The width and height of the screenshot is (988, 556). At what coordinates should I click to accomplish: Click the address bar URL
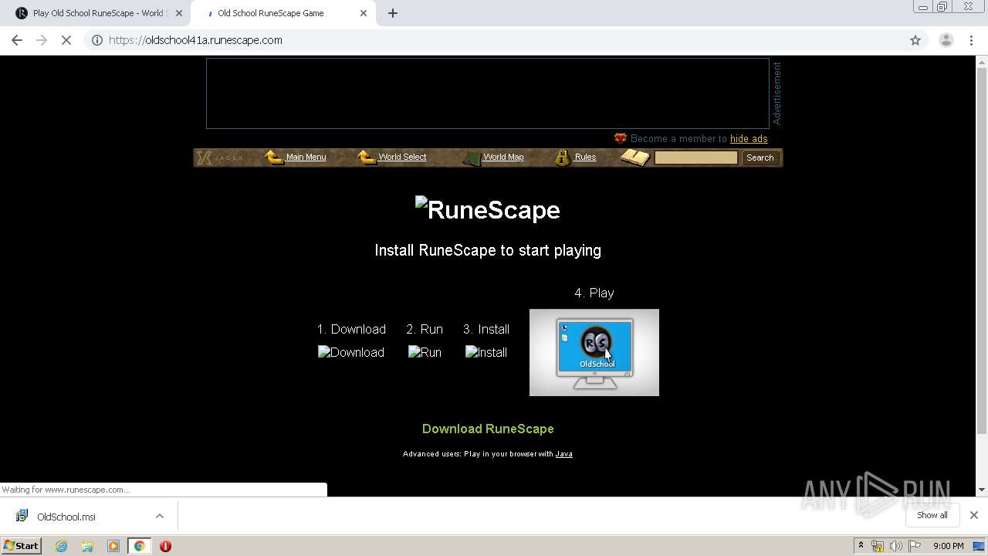click(195, 40)
